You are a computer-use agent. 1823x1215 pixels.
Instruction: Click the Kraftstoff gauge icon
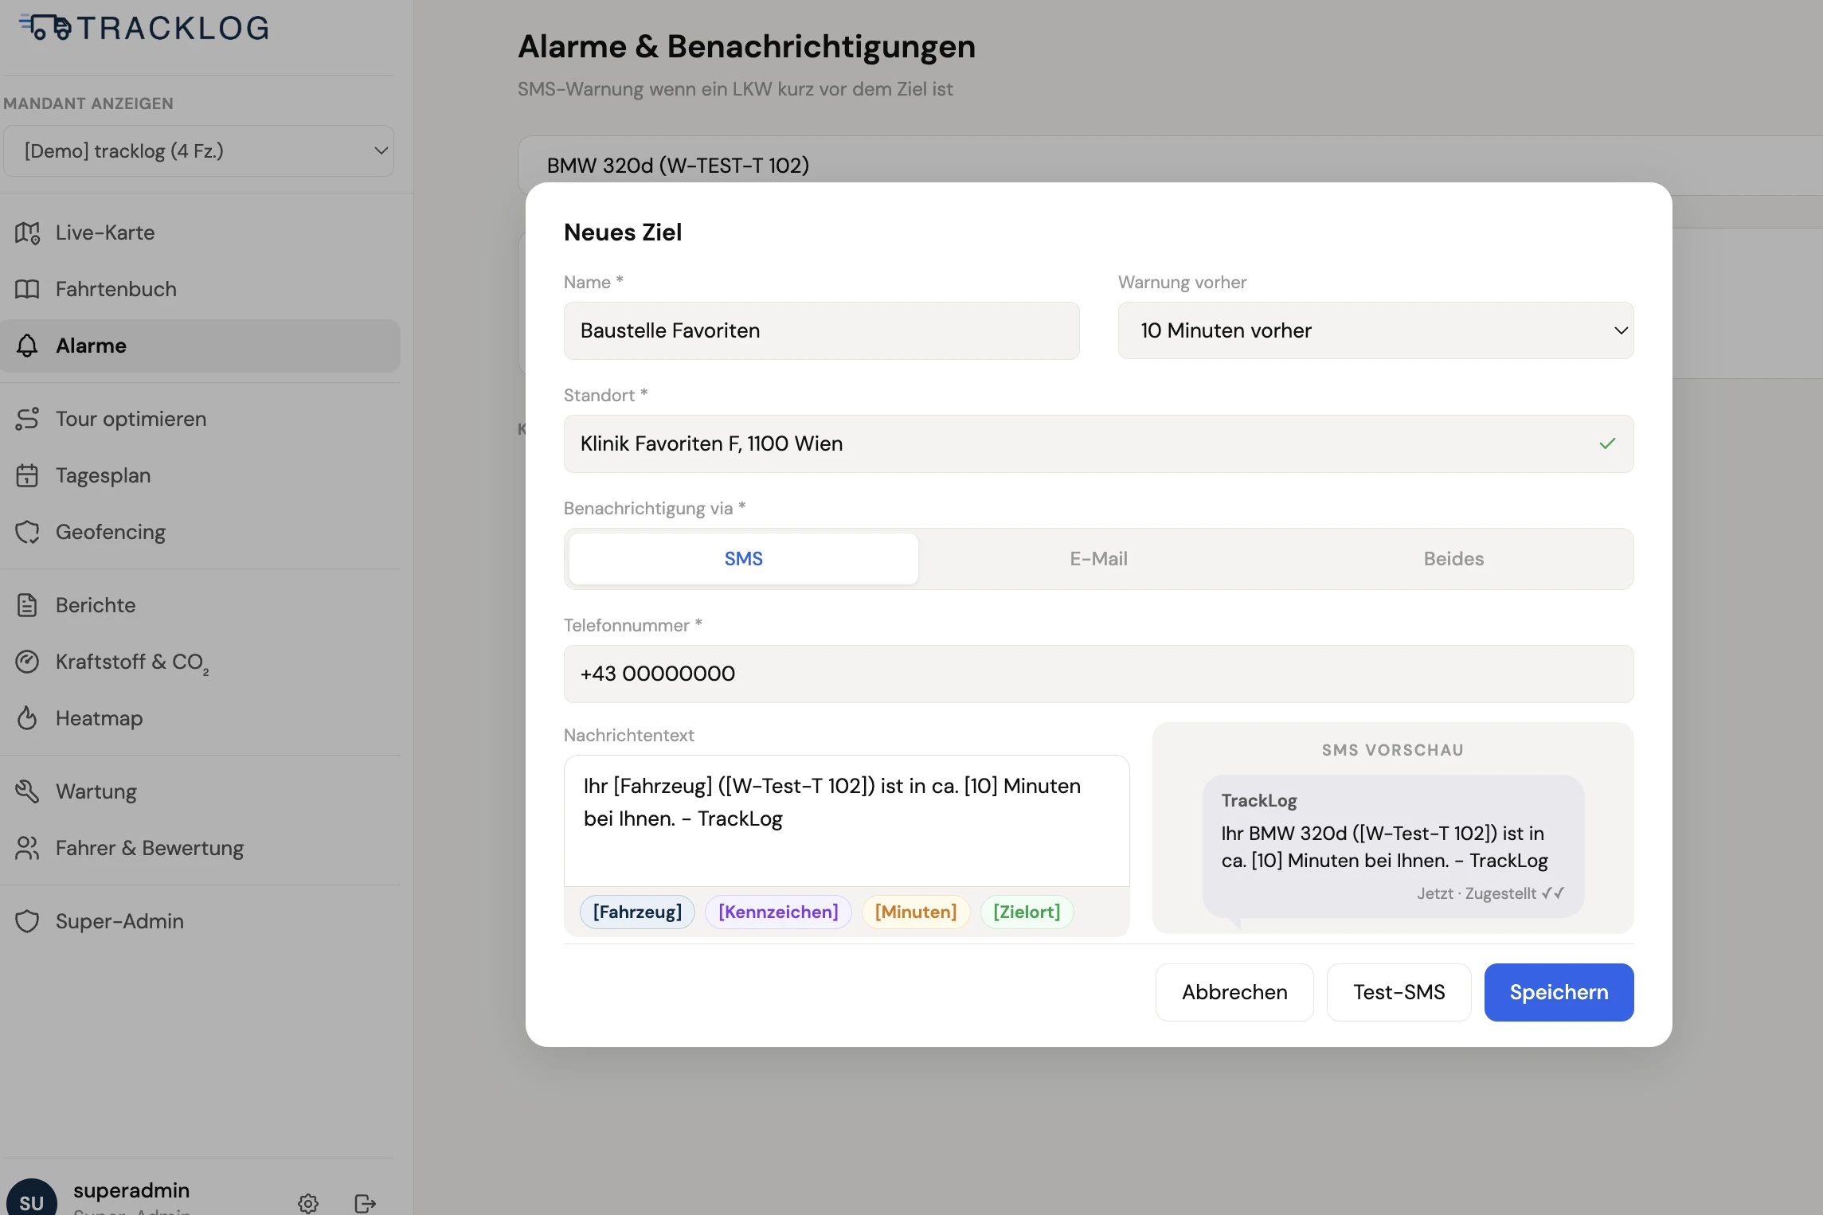tap(27, 662)
